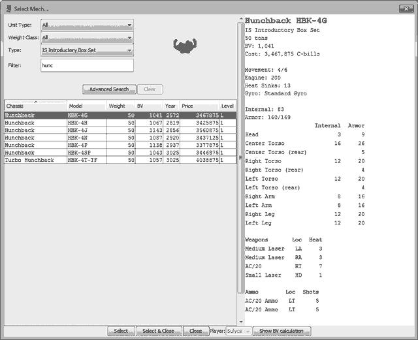Sort mechs by Price column header

pyautogui.click(x=199, y=106)
